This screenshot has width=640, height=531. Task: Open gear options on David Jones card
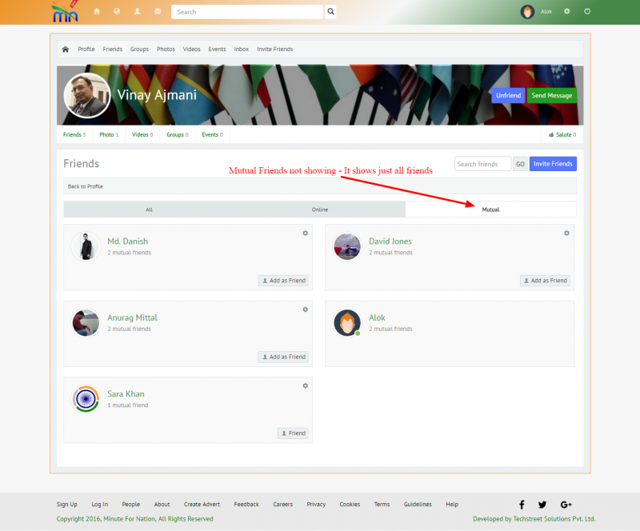tap(566, 233)
